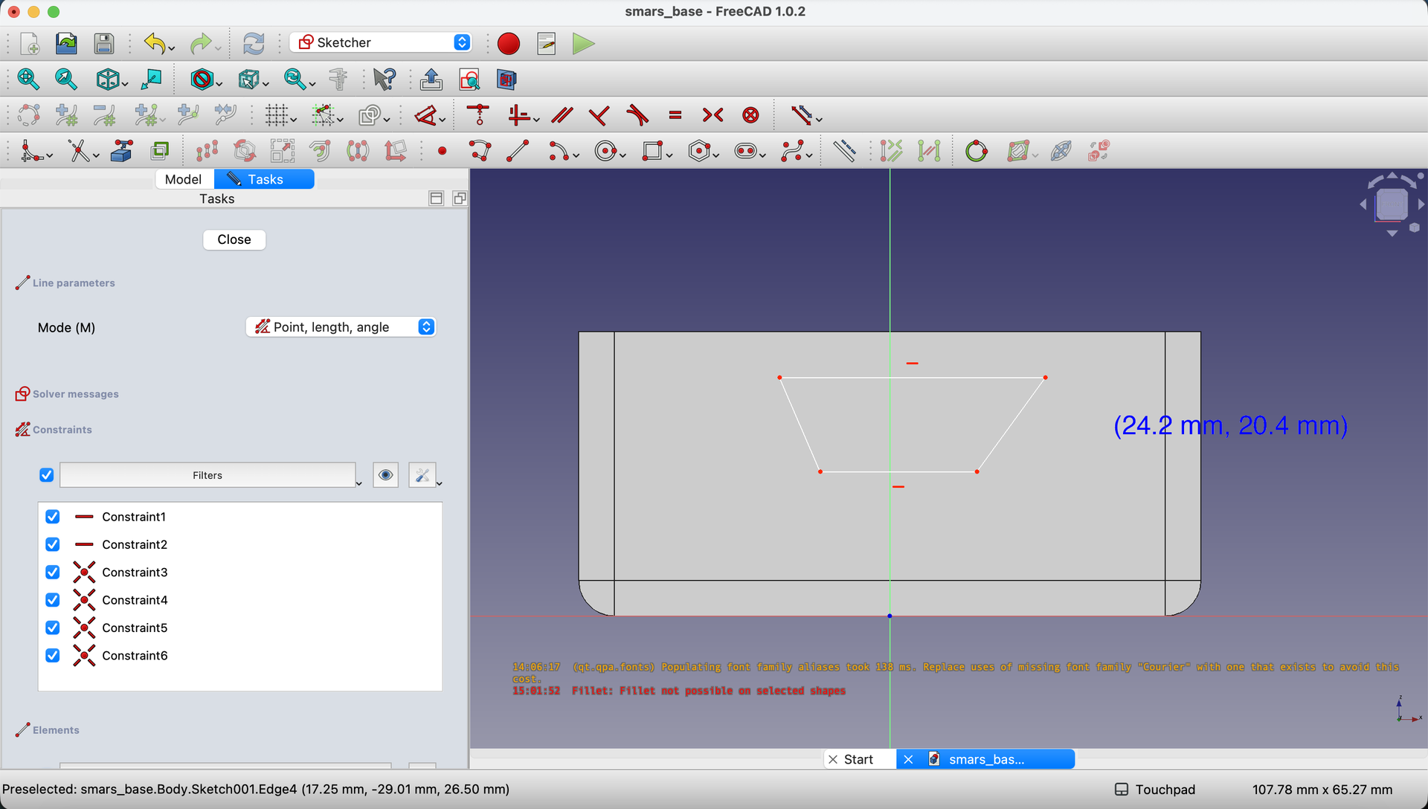Expand the undo history dropdown arrow

[x=172, y=48]
